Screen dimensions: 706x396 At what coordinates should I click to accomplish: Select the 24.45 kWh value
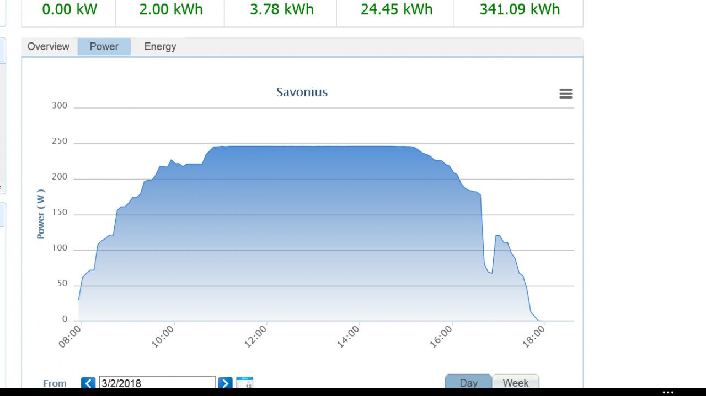(397, 9)
